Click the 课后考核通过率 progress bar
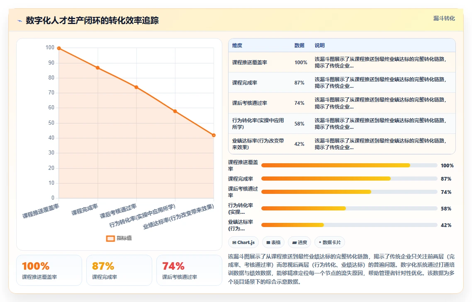The height and width of the screenshot is (302, 472). pos(349,192)
